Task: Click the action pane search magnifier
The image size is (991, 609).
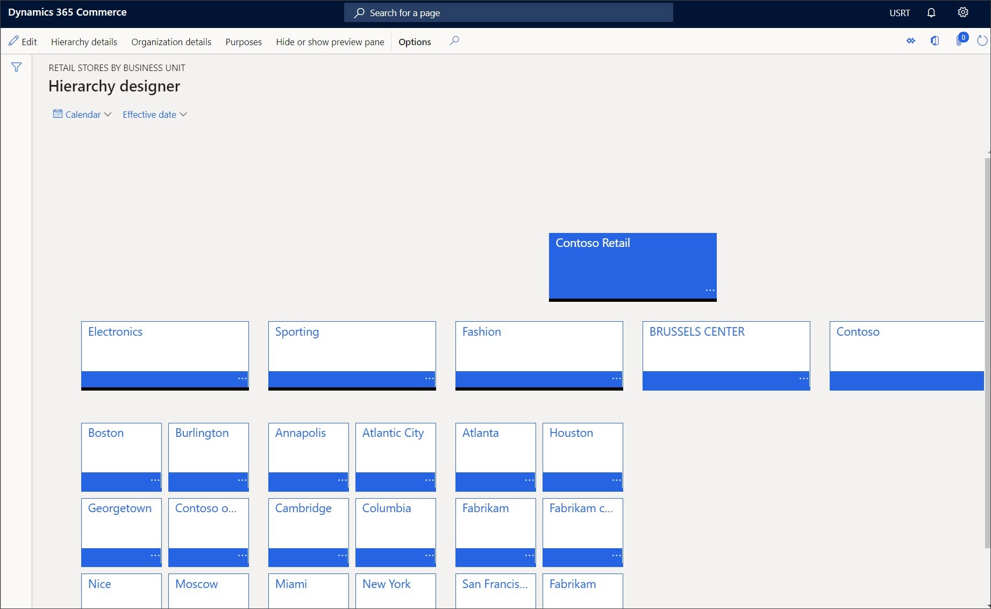Action: [454, 41]
